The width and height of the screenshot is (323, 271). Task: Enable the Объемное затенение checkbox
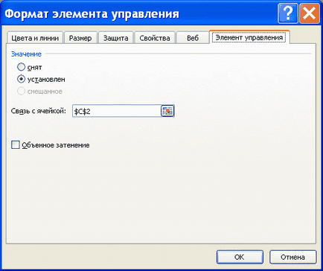16,145
